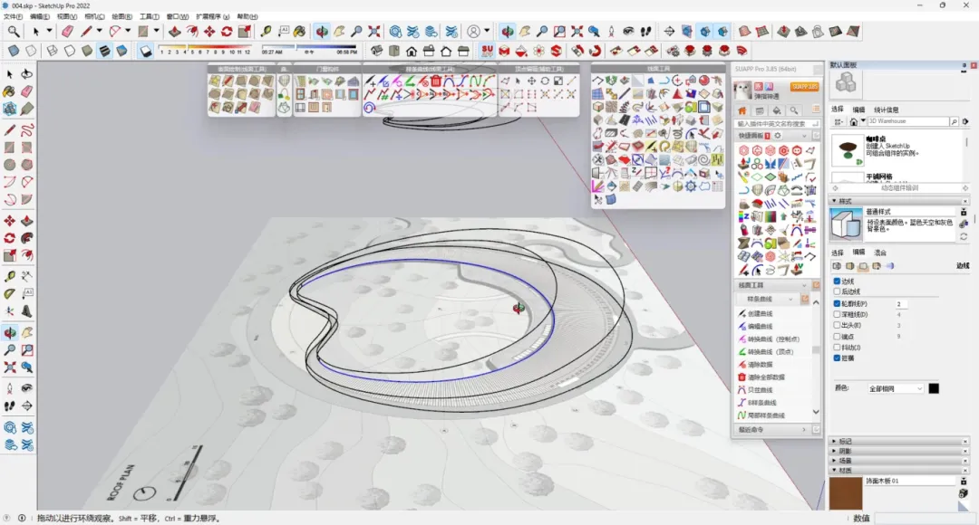
Task: Open the 全部相同 edge color dropdown
Action: [895, 387]
